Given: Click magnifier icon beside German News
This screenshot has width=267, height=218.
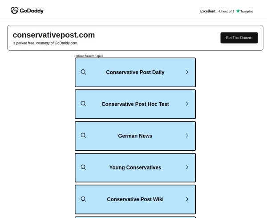Looking at the screenshot, I should (x=83, y=136).
